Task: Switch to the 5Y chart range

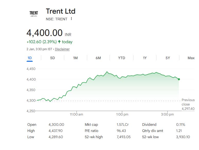Action: pos(168,58)
